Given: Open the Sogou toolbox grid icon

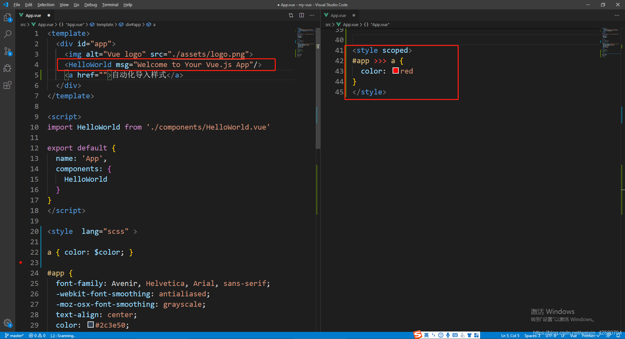Looking at the screenshot, I should (477, 335).
